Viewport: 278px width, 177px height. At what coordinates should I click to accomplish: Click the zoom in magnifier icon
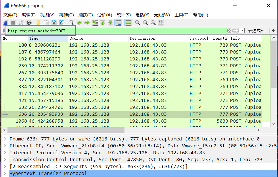(138, 23)
